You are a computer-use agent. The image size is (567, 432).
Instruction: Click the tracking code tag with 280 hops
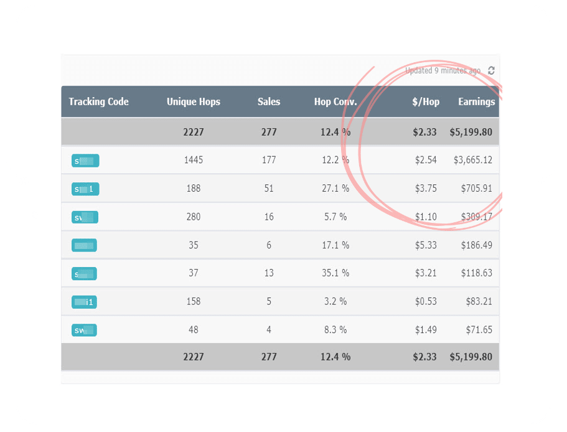tap(85, 217)
